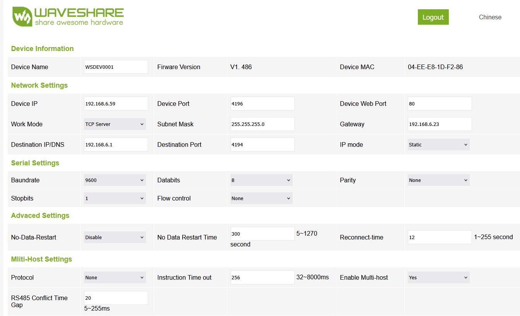The image size is (520, 316).
Task: Switch language via the Chinese link
Action: click(x=490, y=17)
